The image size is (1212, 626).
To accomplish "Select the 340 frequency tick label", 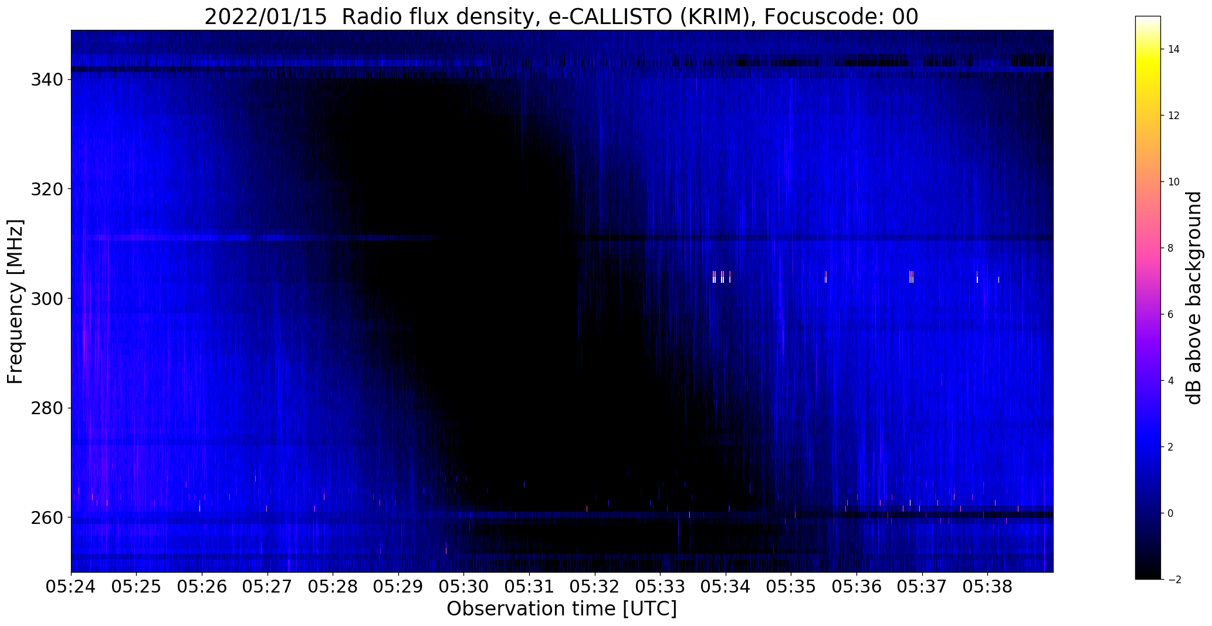I will [48, 79].
